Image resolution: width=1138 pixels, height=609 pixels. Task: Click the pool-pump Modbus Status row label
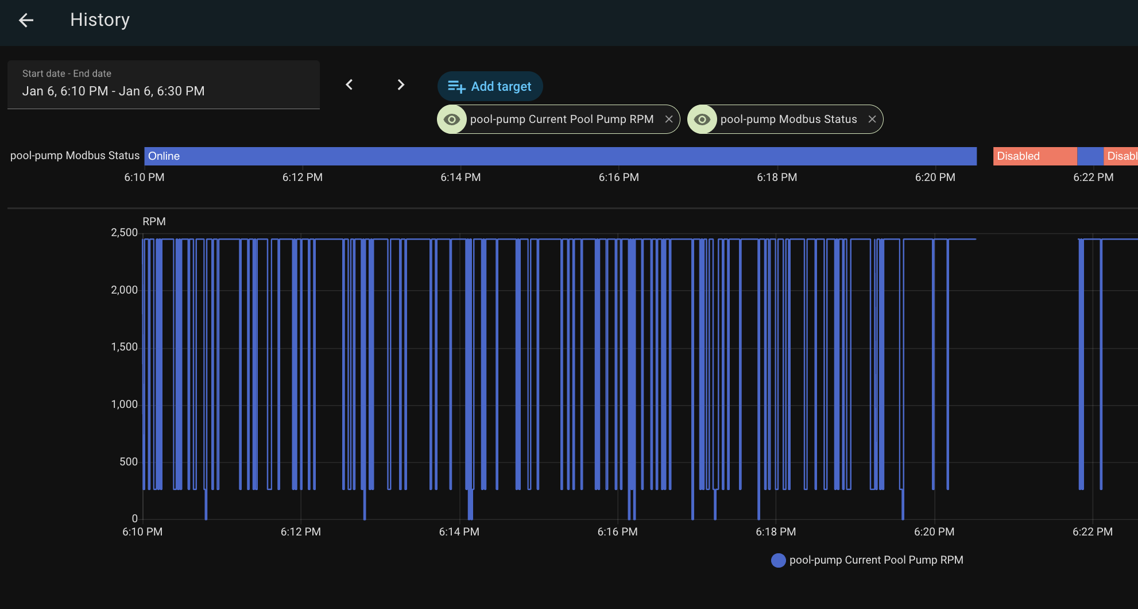point(75,156)
